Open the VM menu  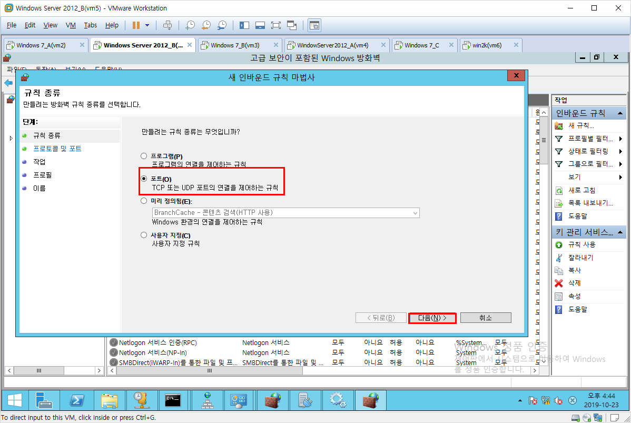click(x=71, y=25)
